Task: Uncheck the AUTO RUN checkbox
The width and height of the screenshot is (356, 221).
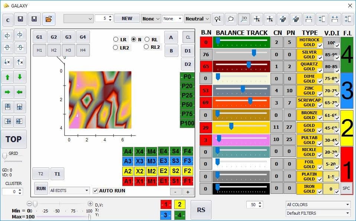Action: coord(96,191)
